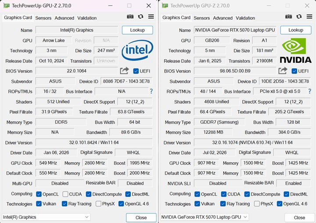Toggle Vulkan checkbox in Intel window
Screen dimensions: 316x223
click(39, 204)
